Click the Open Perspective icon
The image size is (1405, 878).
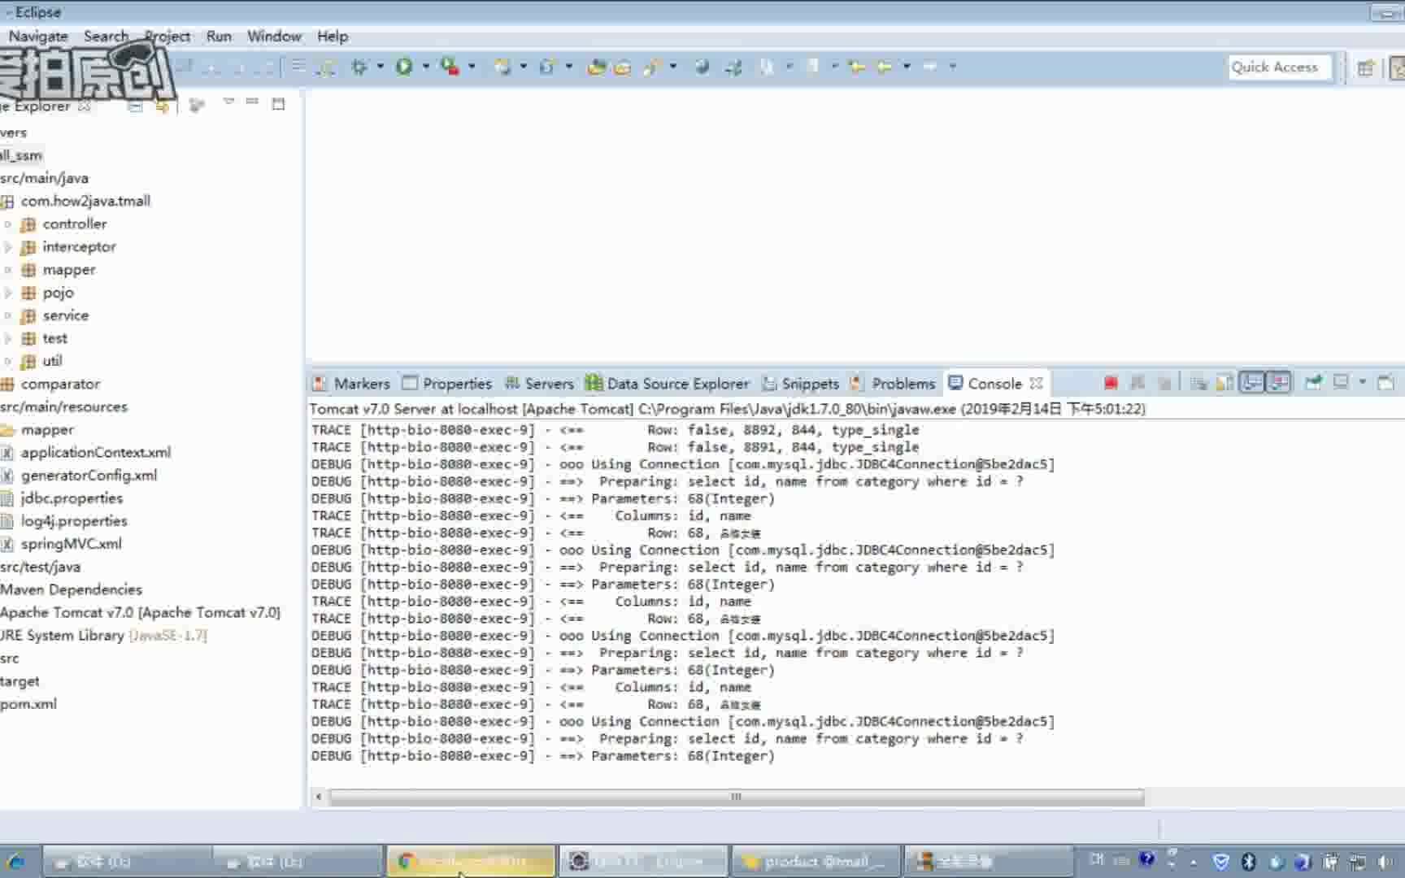(1366, 67)
